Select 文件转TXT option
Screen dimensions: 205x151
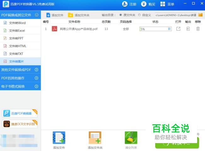[x=20, y=54]
